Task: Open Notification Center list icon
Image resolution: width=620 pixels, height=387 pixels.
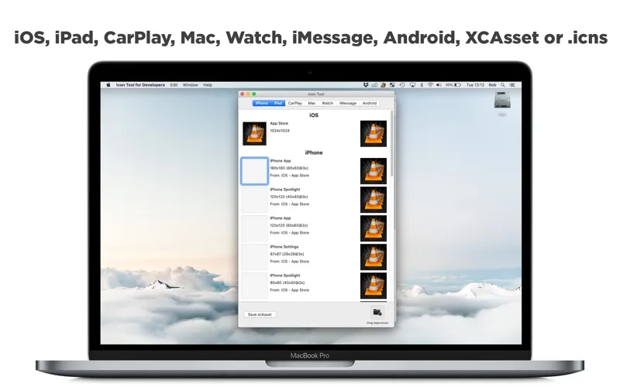Action: coord(512,85)
